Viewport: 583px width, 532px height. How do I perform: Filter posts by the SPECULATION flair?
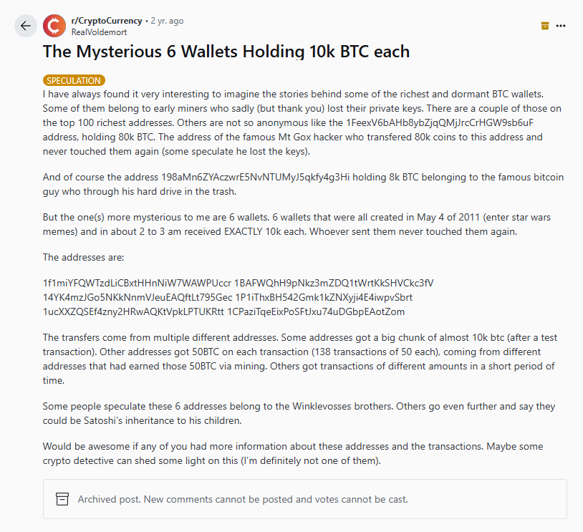(74, 80)
